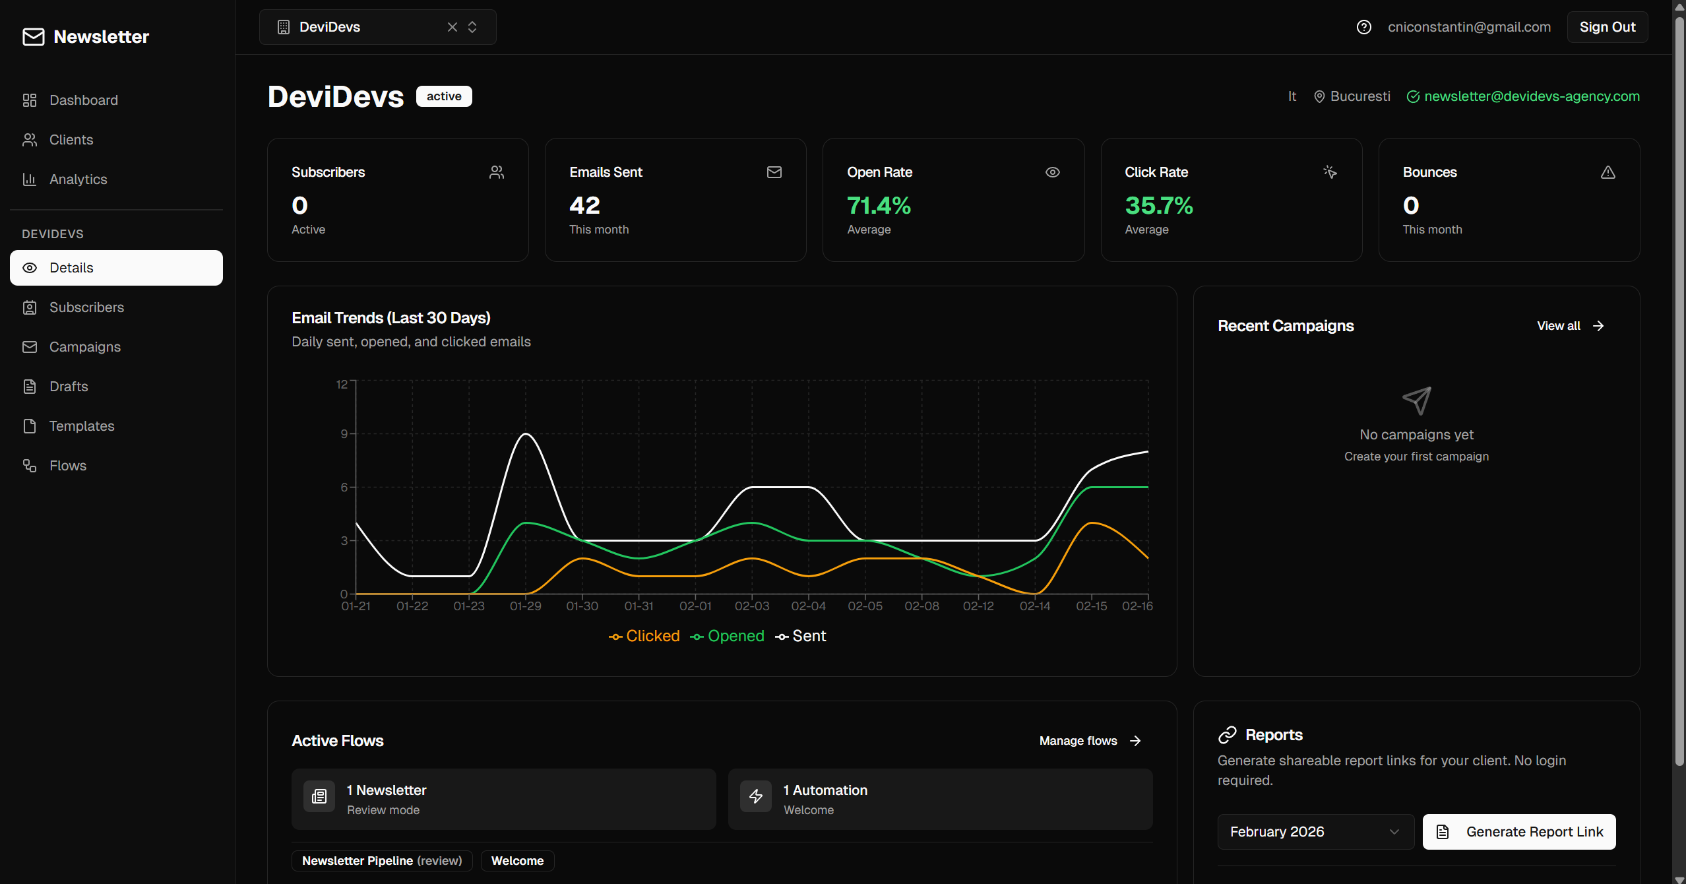This screenshot has height=884, width=1686.
Task: Click the Newsletter Pipeline (review) tag
Action: click(382, 861)
